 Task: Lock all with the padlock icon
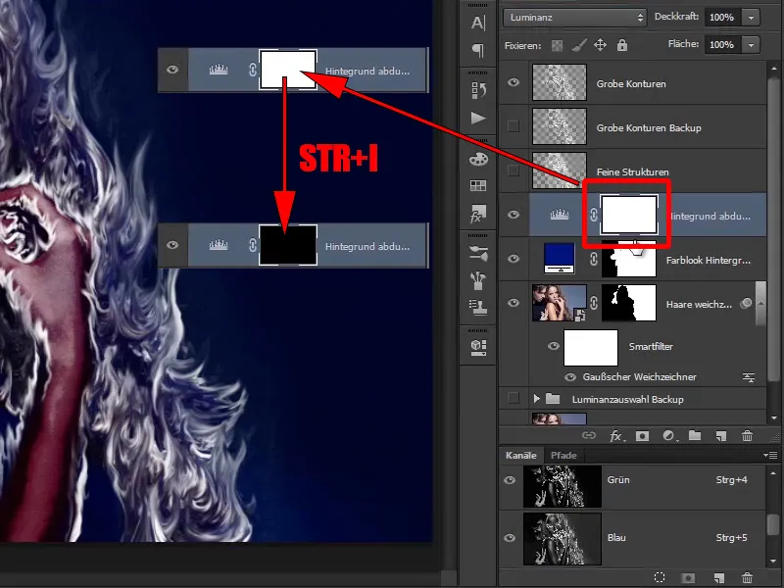click(622, 45)
